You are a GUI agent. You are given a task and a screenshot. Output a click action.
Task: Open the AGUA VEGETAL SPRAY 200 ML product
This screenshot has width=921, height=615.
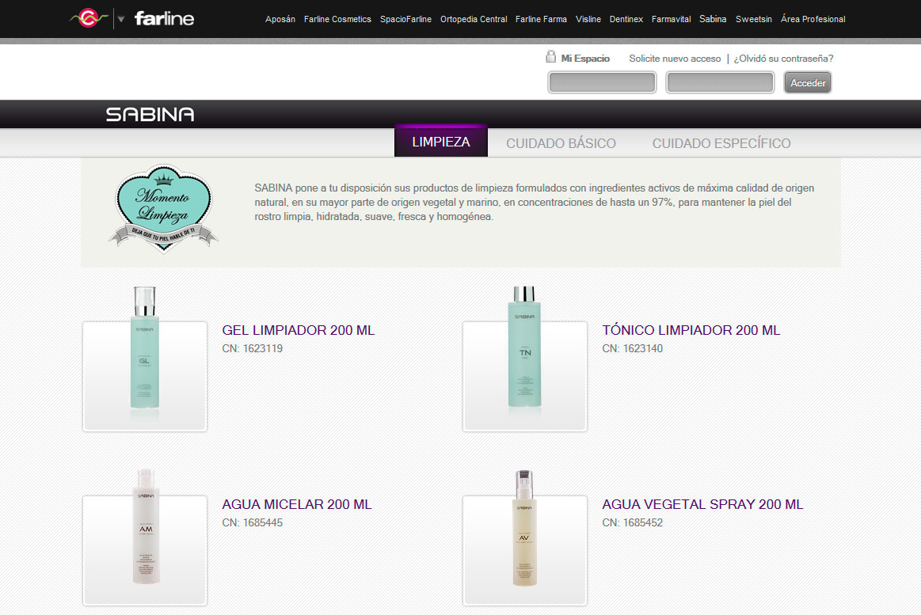click(x=703, y=504)
